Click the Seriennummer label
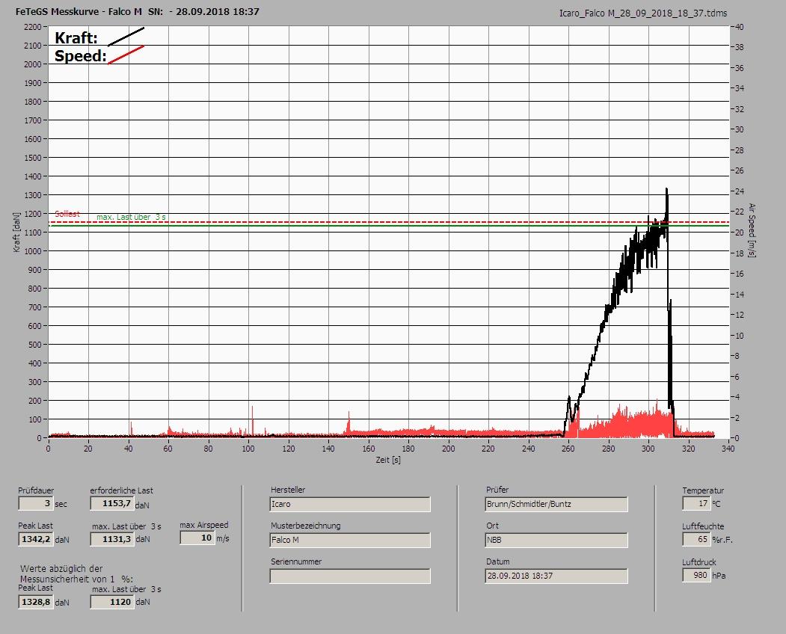Screen dimensions: 786x634 pos(296,561)
